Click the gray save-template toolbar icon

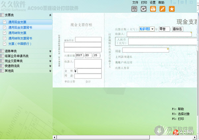(134, 9)
